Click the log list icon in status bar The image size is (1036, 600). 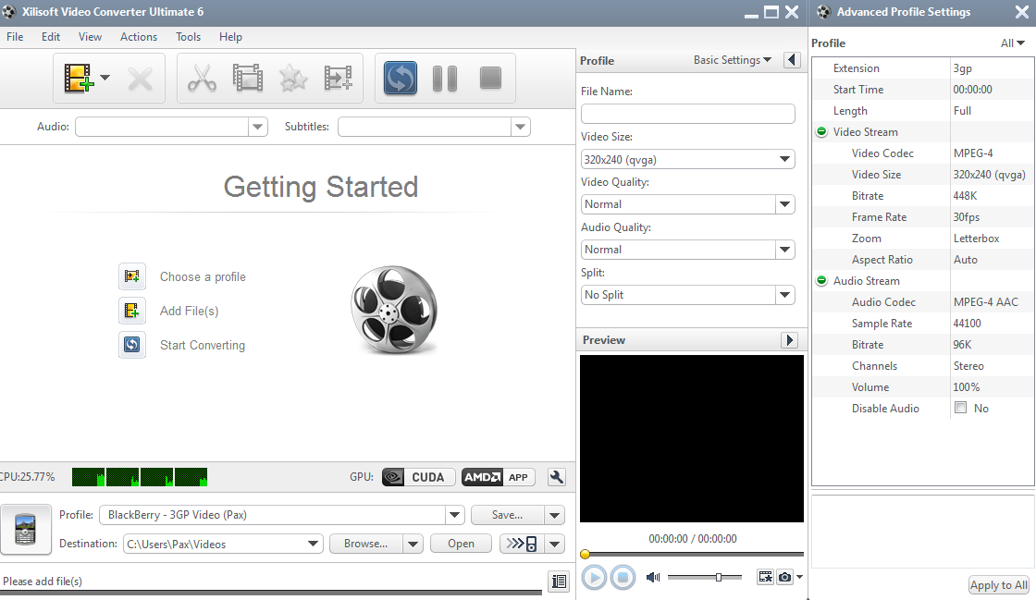(x=559, y=581)
